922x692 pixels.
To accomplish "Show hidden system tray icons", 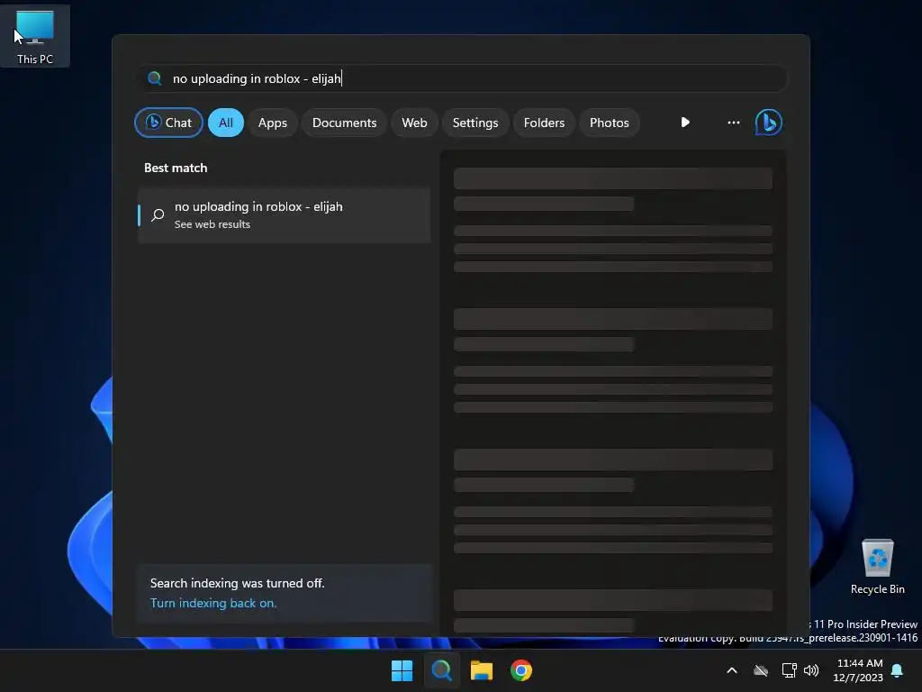I will click(732, 670).
